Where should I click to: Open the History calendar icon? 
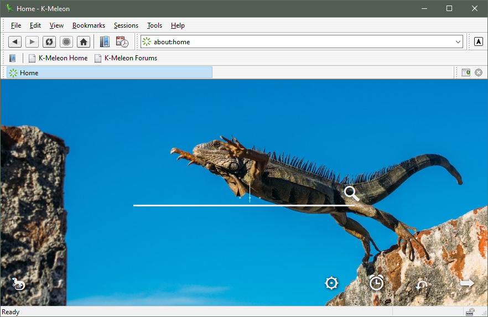(122, 42)
